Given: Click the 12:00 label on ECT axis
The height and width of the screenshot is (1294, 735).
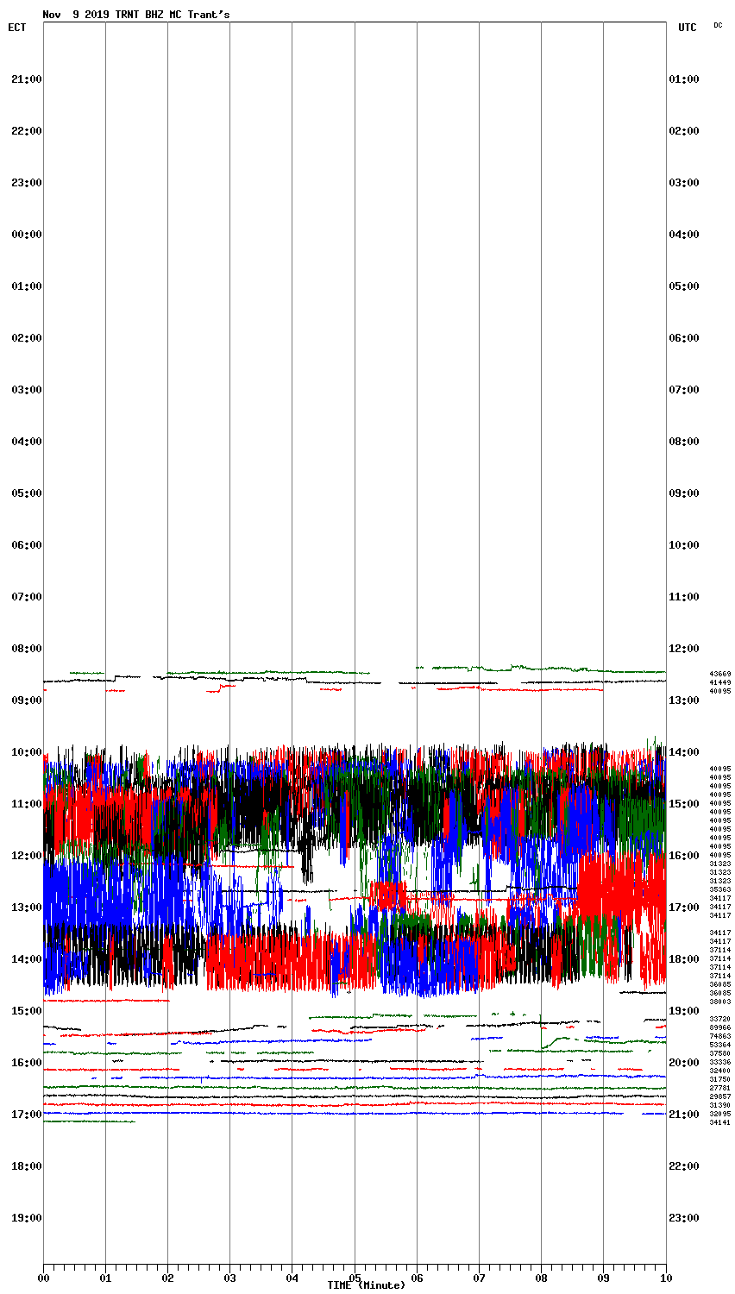Looking at the screenshot, I should pos(27,856).
